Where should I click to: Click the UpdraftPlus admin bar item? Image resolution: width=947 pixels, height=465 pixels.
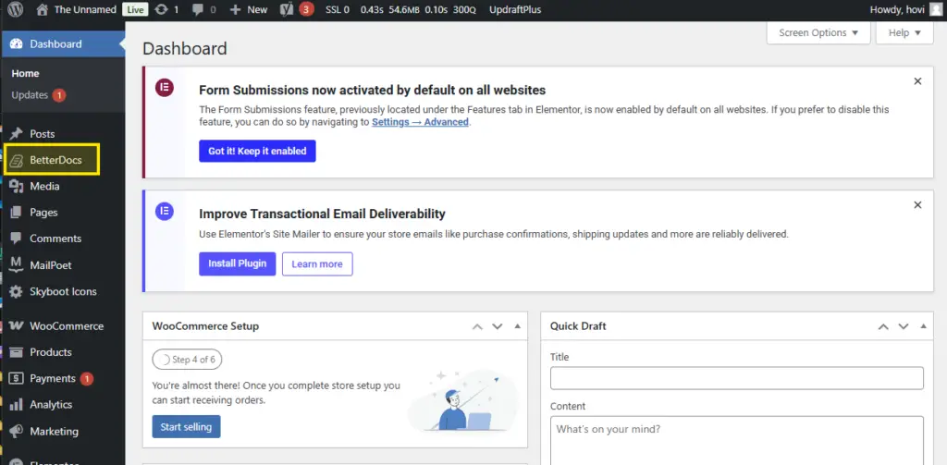pos(515,9)
